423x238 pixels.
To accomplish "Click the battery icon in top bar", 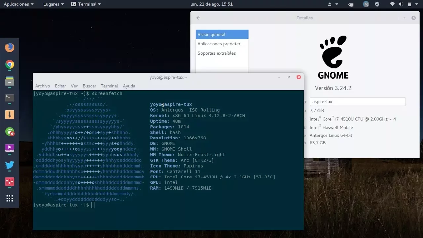I will click(x=410, y=4).
